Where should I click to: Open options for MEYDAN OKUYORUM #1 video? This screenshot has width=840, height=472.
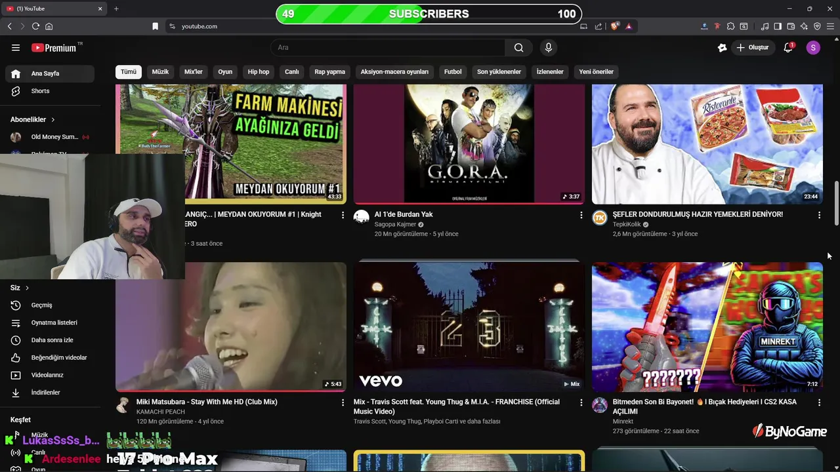click(x=343, y=215)
